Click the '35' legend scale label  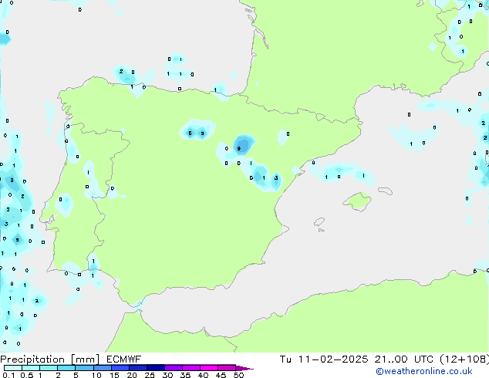[x=185, y=375]
